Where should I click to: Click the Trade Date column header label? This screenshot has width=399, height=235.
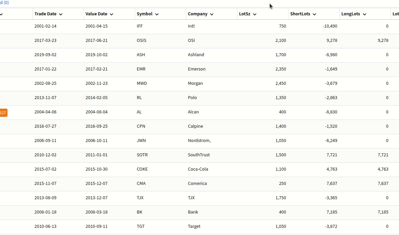point(46,14)
